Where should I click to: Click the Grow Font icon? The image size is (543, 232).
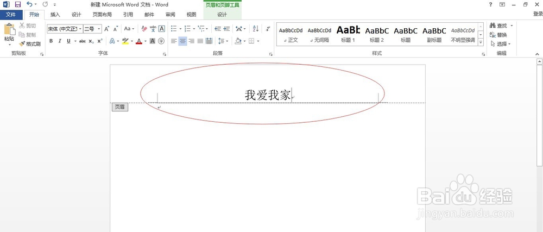click(x=106, y=29)
